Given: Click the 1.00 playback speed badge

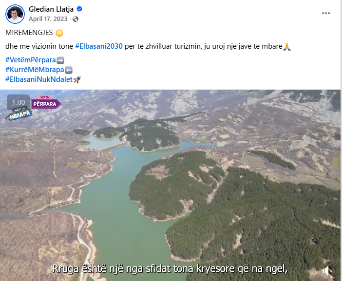Looking at the screenshot, I should coord(19,102).
